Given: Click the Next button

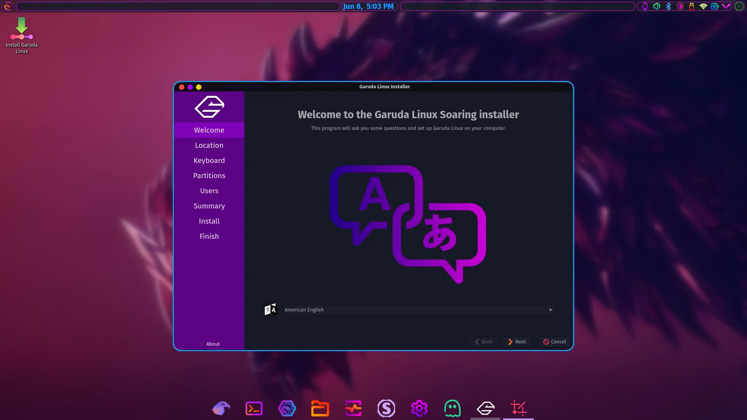Looking at the screenshot, I should 517,342.
